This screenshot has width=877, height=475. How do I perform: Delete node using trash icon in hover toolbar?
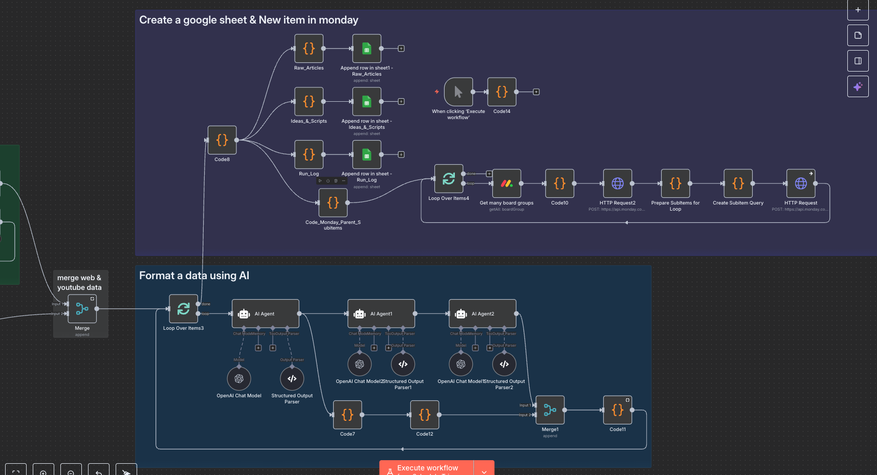point(336,181)
